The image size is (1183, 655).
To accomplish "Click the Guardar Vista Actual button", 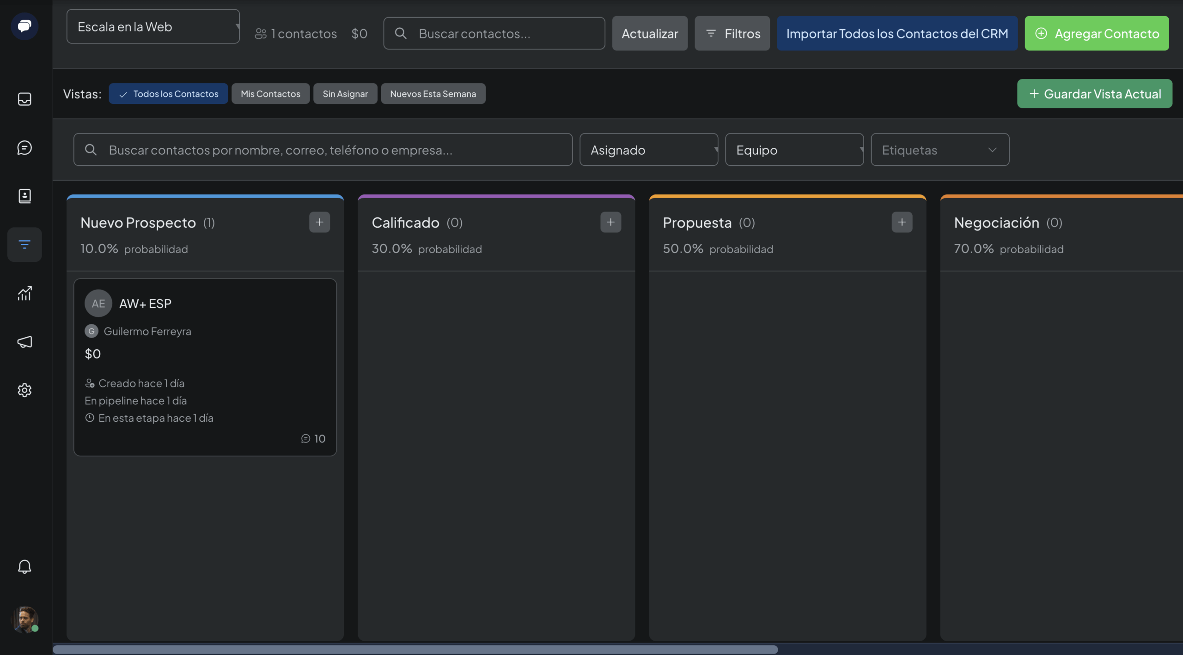I will click(x=1094, y=94).
